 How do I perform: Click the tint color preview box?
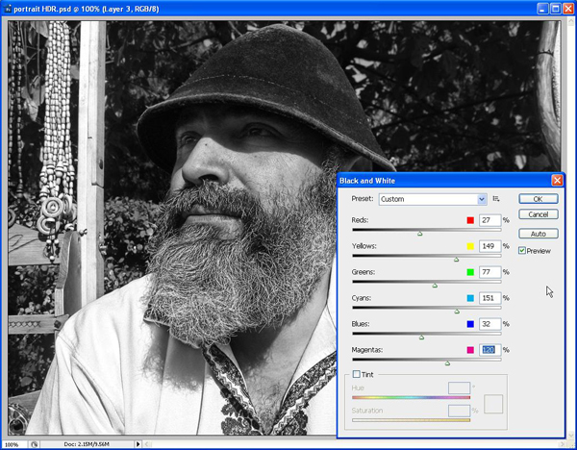[493, 404]
